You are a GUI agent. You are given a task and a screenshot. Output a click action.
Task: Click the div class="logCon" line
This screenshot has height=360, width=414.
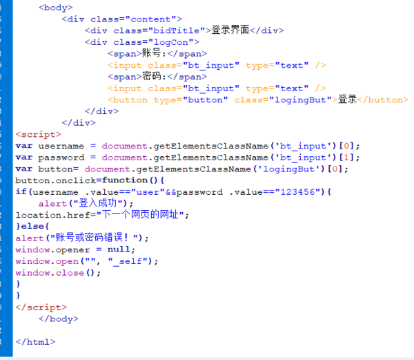(x=141, y=42)
